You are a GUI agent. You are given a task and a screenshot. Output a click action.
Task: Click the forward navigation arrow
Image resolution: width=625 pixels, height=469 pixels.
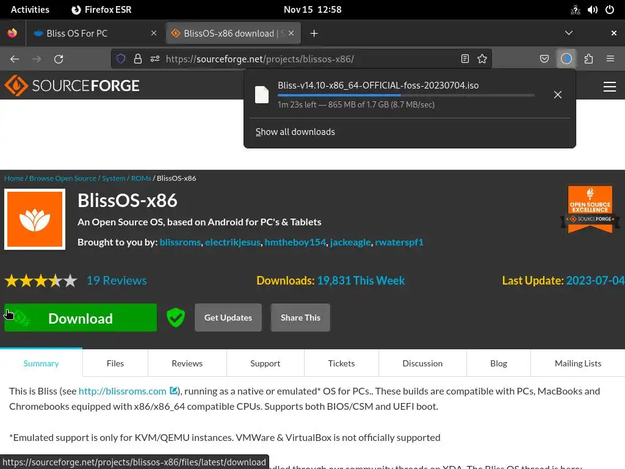point(37,59)
